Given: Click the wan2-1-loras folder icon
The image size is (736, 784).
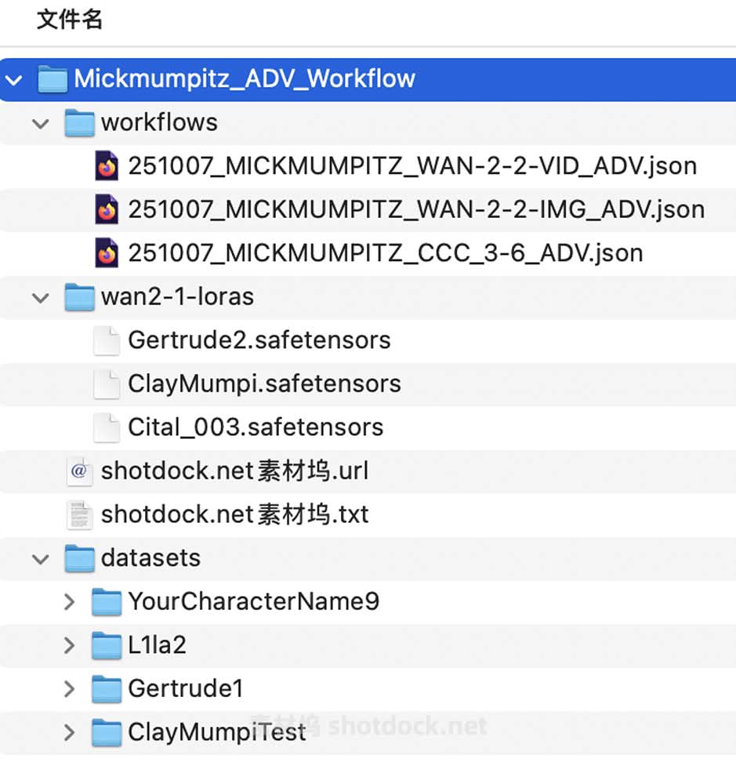Looking at the screenshot, I should coord(79,297).
